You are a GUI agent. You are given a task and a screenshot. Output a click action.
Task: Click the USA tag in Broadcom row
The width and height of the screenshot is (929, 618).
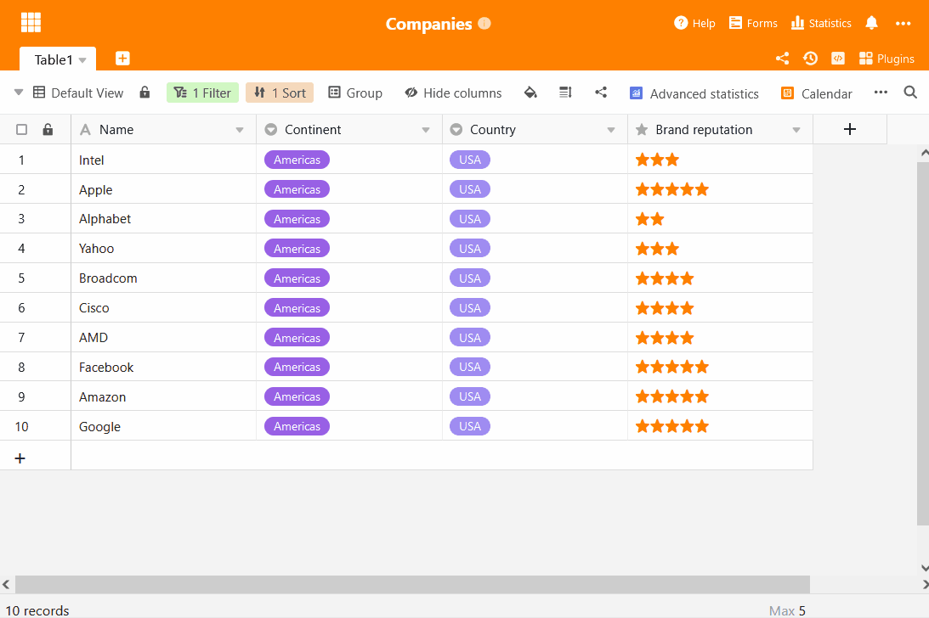click(x=470, y=278)
